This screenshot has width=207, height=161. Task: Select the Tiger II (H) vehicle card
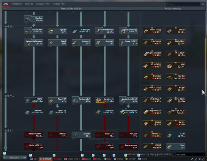pyautogui.click(x=58, y=112)
